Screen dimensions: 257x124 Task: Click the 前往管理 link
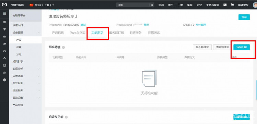(x=201, y=25)
